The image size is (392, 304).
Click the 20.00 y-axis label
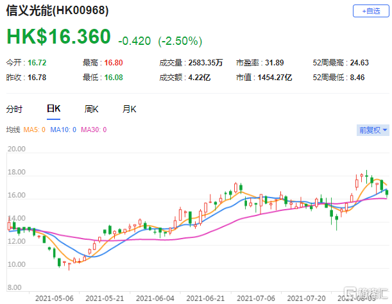coord(17,149)
